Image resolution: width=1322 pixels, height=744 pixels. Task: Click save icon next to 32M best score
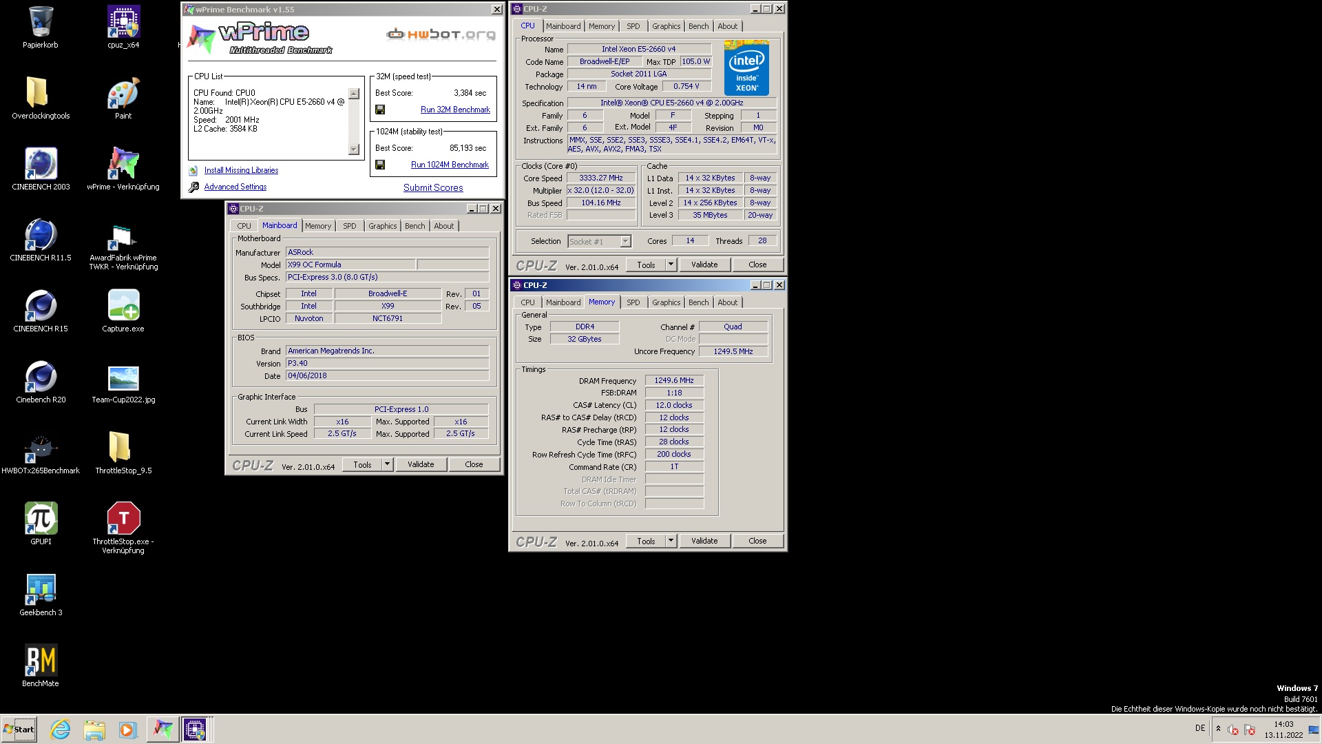click(x=380, y=110)
